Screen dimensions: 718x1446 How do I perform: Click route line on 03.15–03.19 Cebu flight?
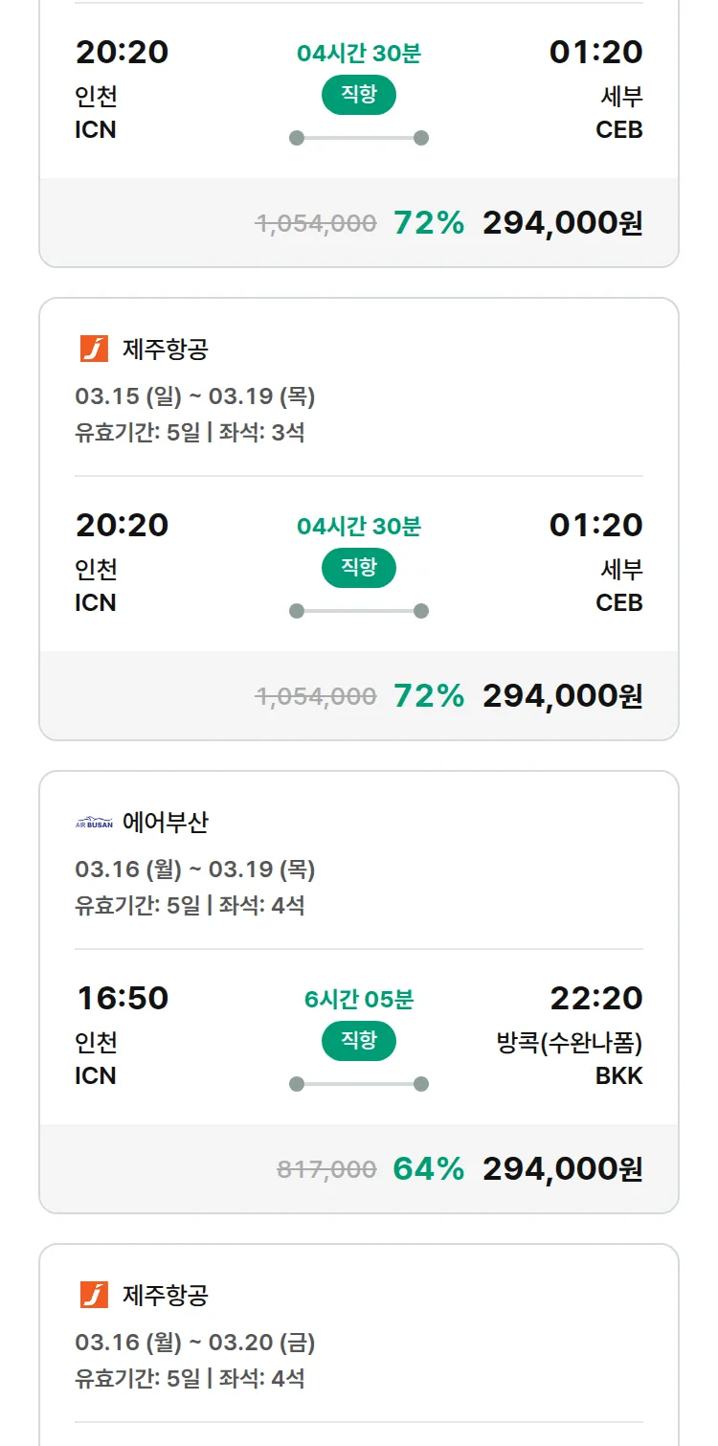tap(359, 611)
